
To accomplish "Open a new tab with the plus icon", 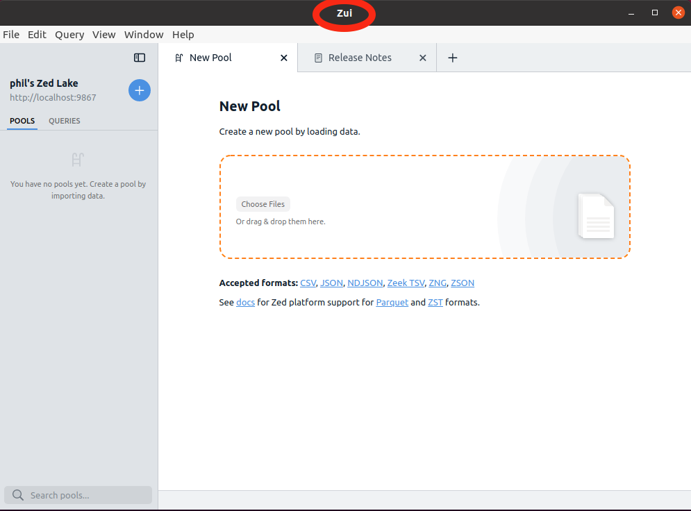I will (x=453, y=58).
